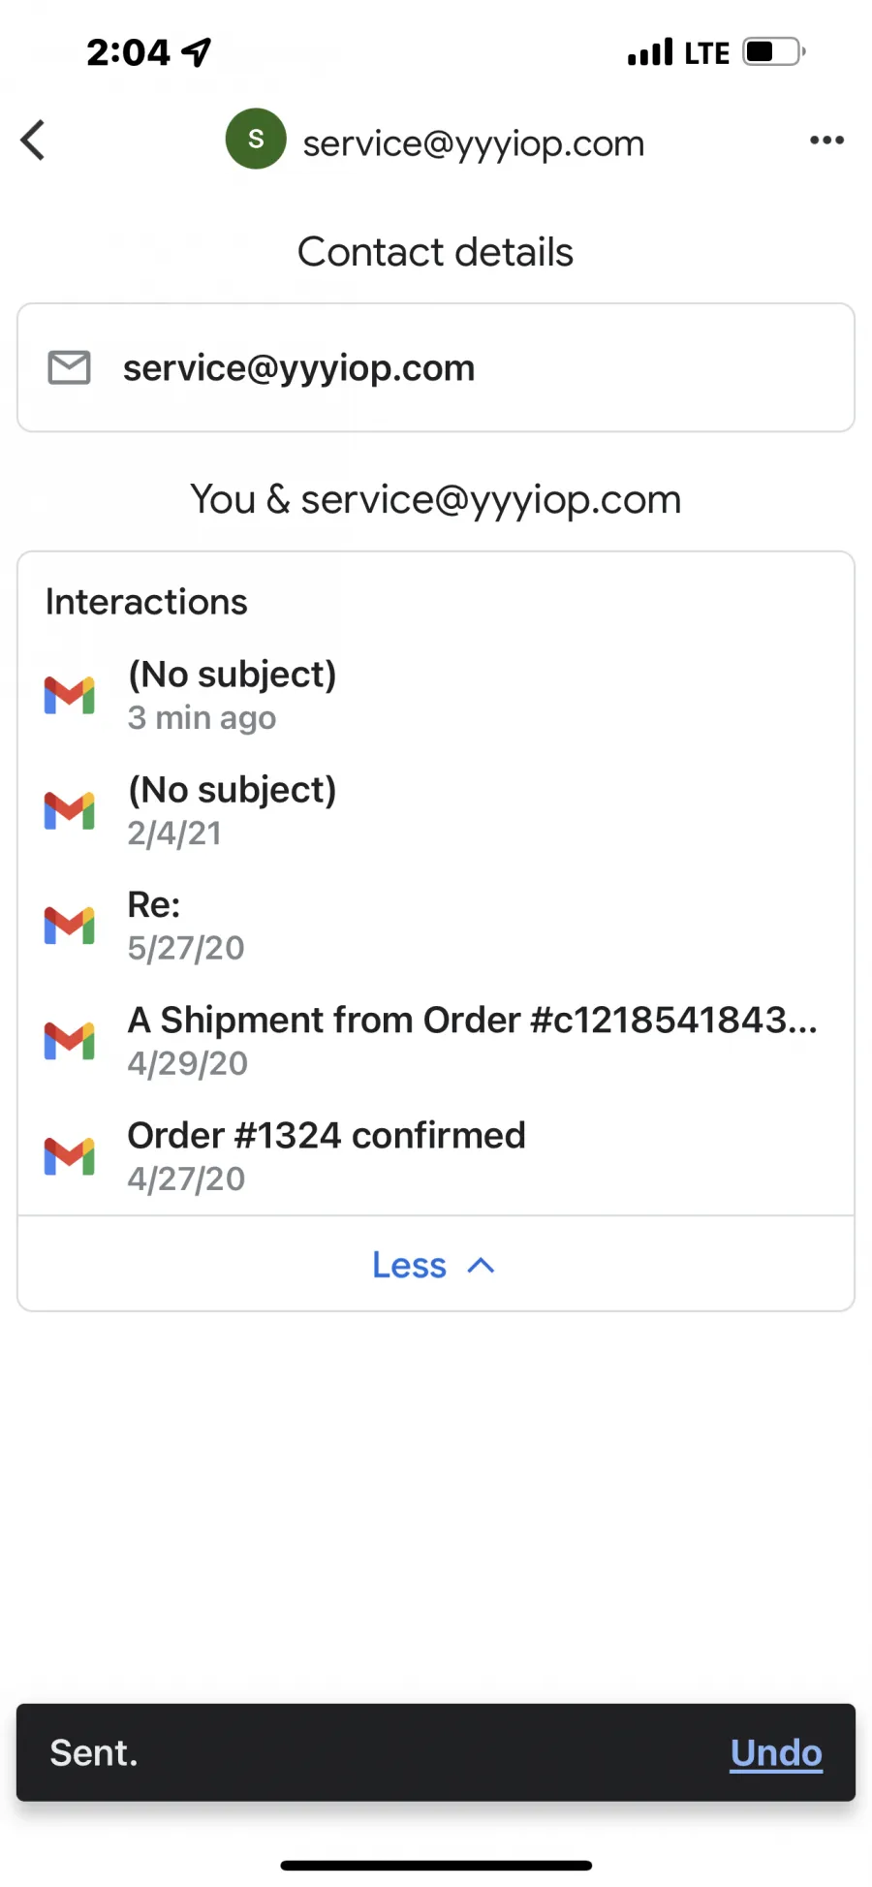The width and height of the screenshot is (872, 1887).
Task: Open the (No subject) email dated 2/4/21
Action: click(436, 811)
